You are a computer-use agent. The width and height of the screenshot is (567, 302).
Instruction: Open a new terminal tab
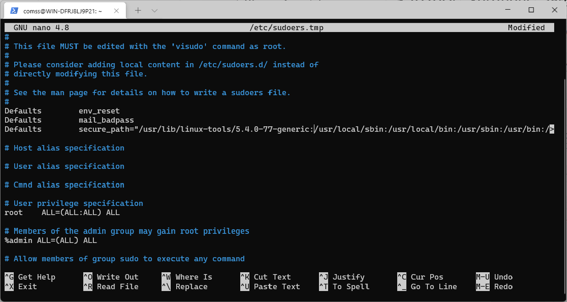click(138, 10)
